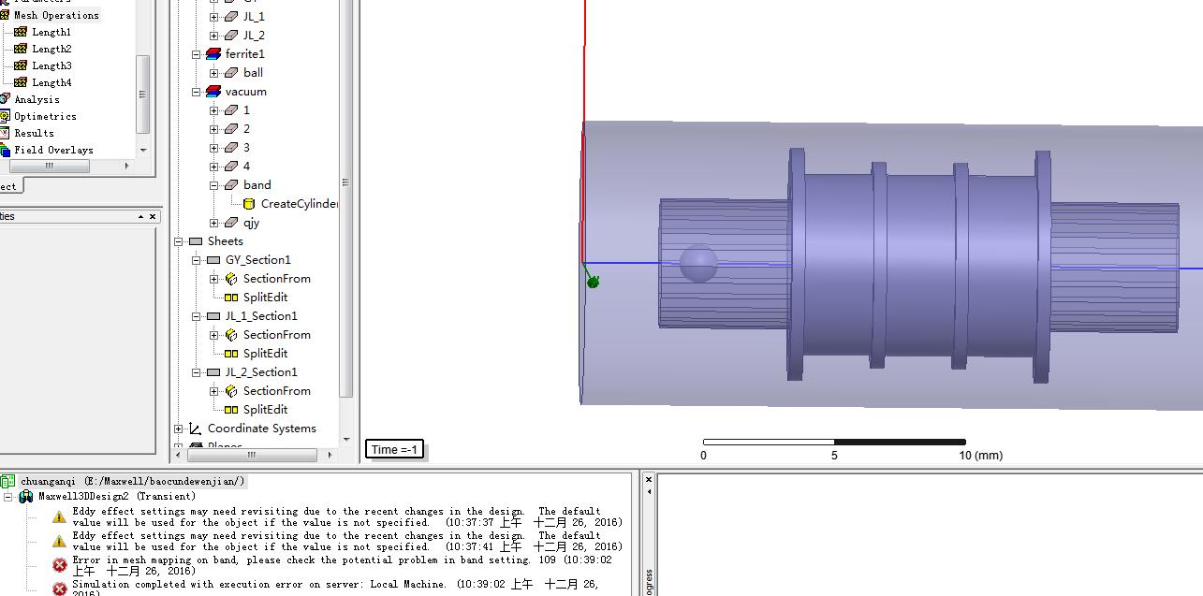Click the Sheets folder icon
Screen dimensions: 1203x596
pos(196,241)
